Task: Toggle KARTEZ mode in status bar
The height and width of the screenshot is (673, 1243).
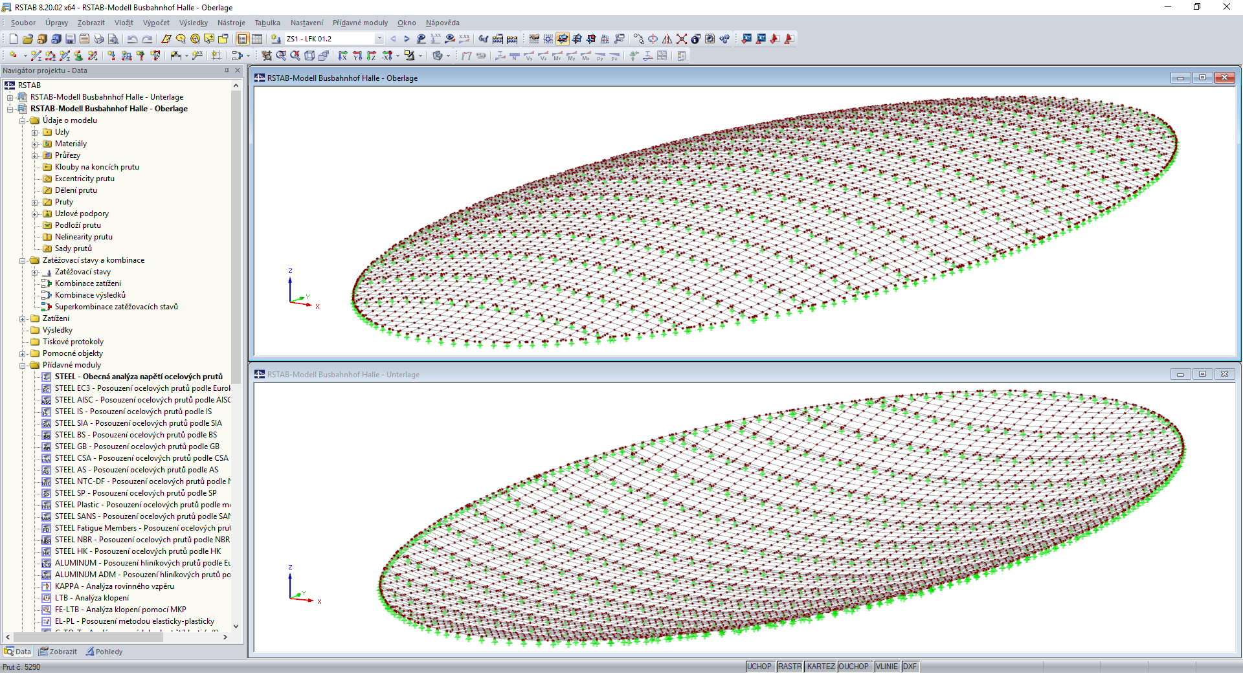Action: (821, 667)
